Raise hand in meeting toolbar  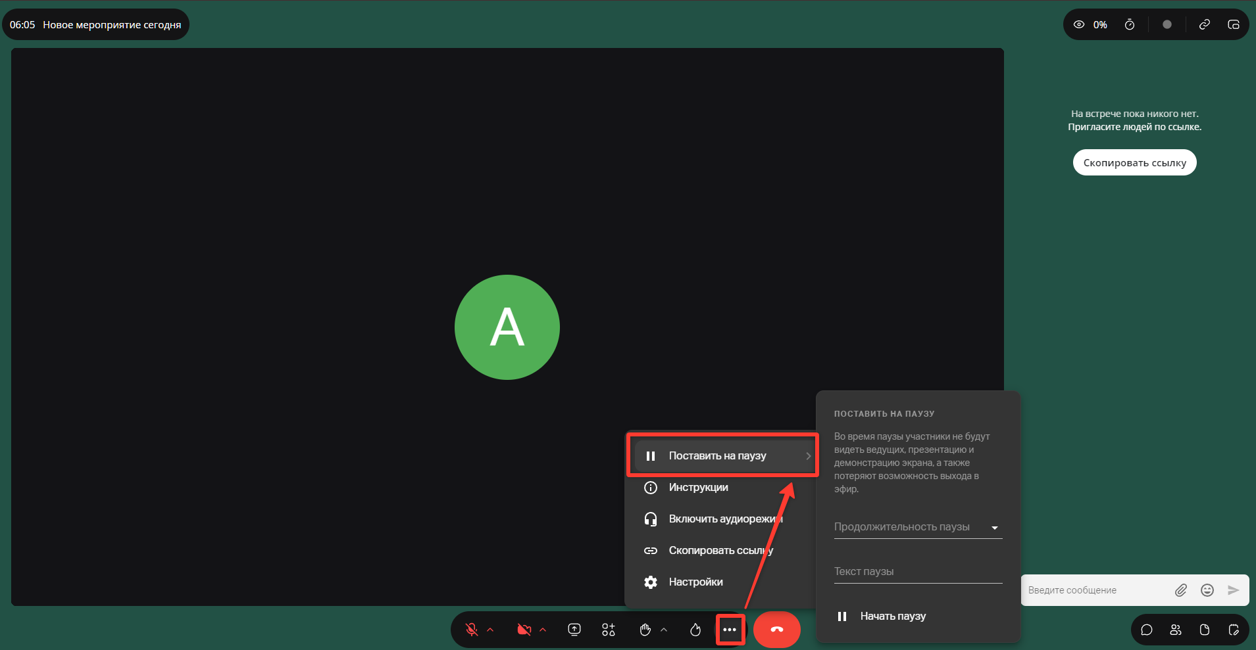(645, 630)
